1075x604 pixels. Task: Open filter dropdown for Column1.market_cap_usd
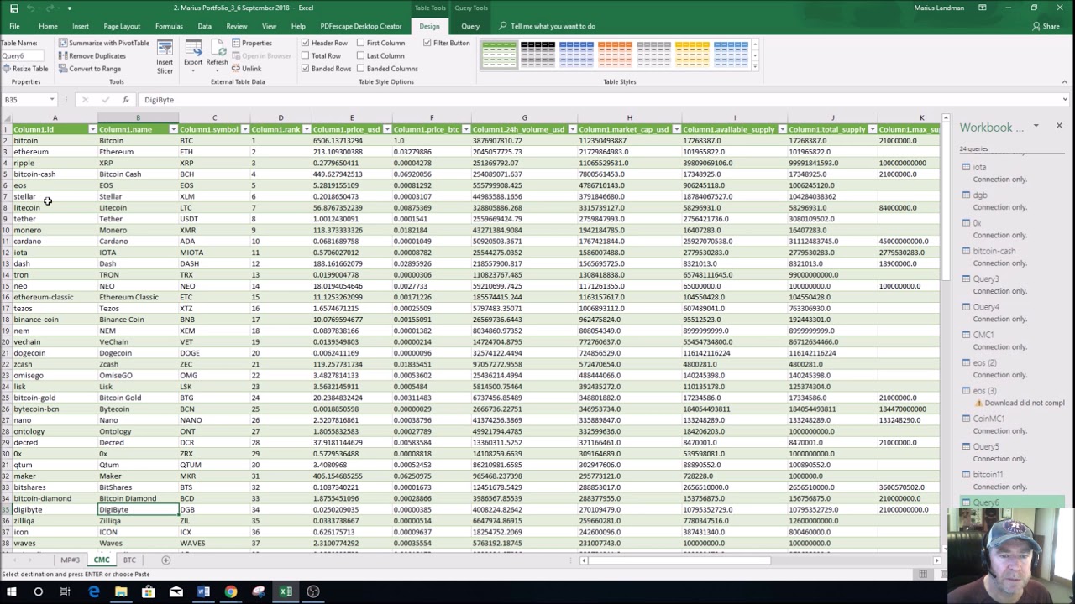[x=675, y=129]
